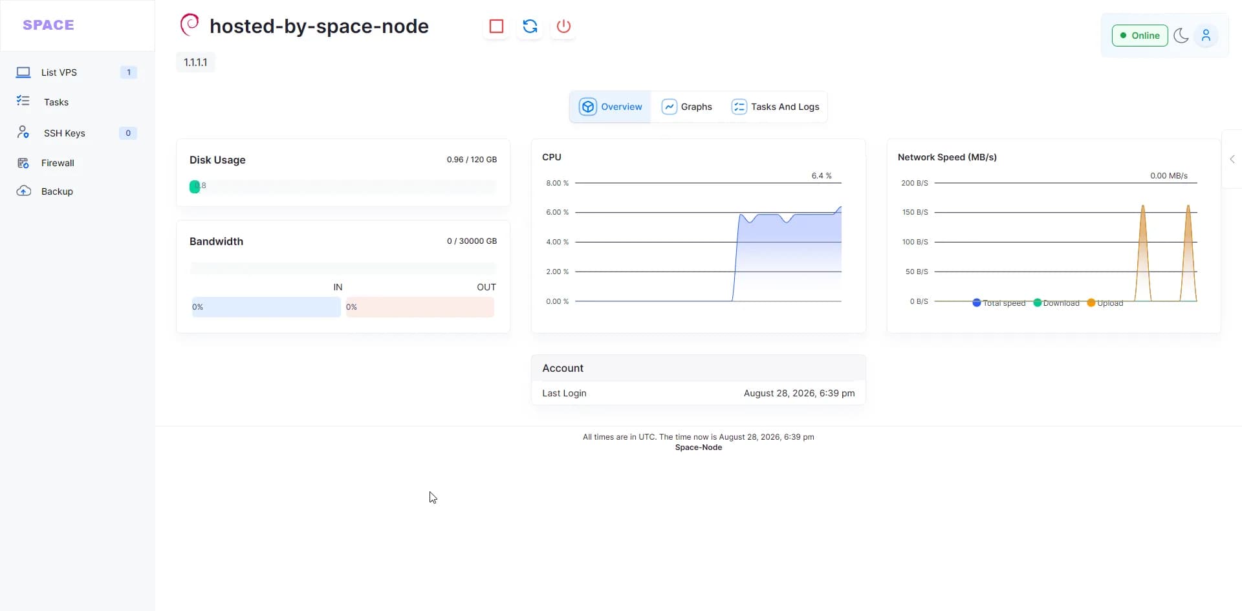Restart the VPS with refresh icon
1242x611 pixels.
point(530,27)
